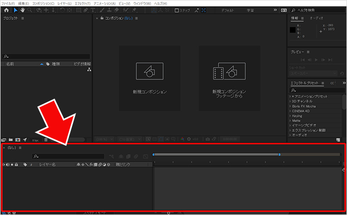Click the trash icon in Project panel

pyautogui.click(x=46, y=140)
